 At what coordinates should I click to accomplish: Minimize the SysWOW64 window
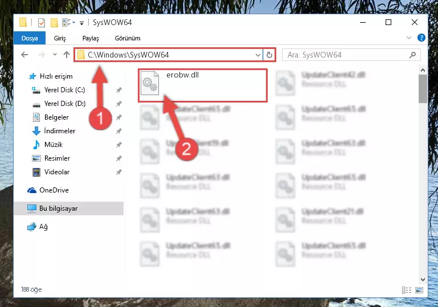coord(363,22)
